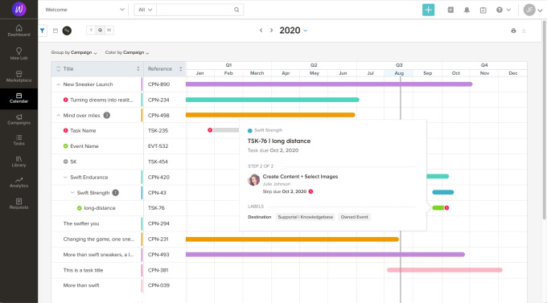Click the purple New Sneaker Launch bar
Viewport: 547px width, 303px height.
point(329,84)
